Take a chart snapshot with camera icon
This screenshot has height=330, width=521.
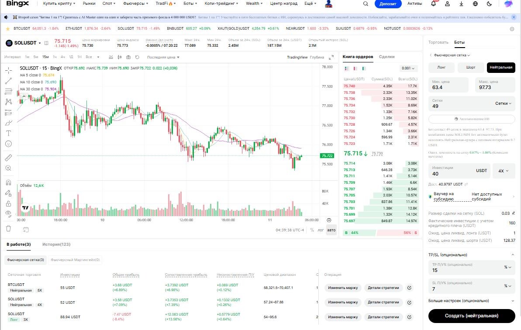(128, 57)
